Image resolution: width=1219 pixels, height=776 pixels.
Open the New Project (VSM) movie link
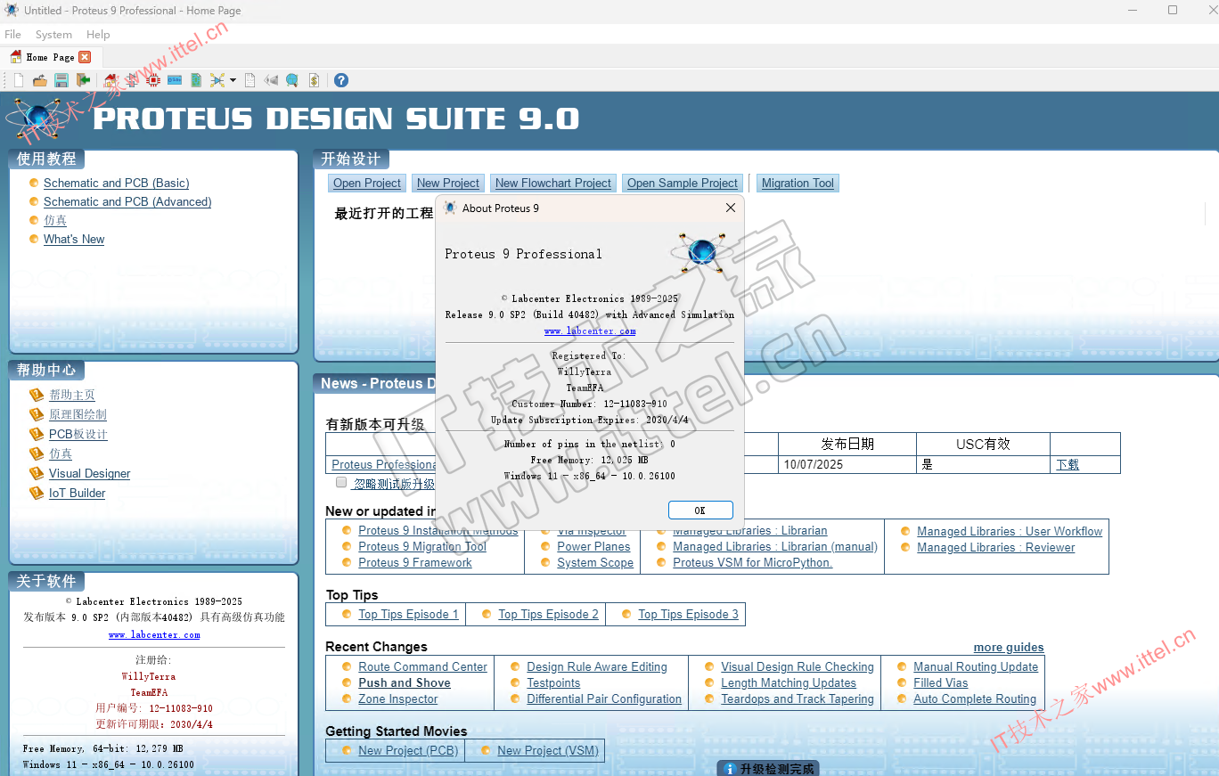pyautogui.click(x=548, y=751)
